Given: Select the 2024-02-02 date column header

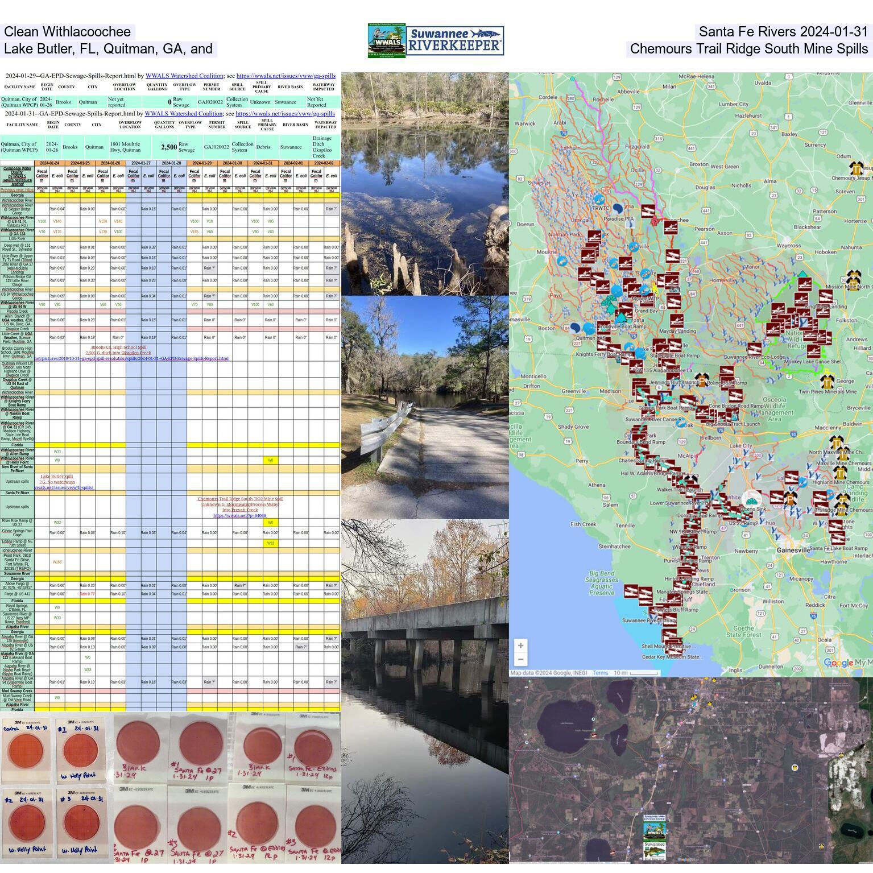Looking at the screenshot, I should 324,163.
